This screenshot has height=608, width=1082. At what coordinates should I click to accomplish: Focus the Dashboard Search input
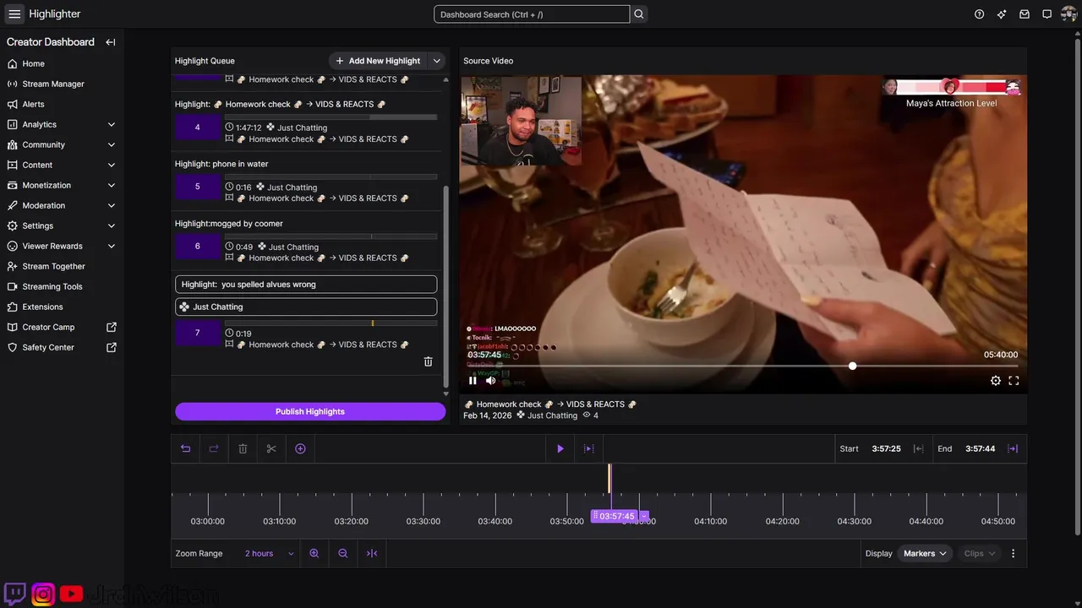pos(532,14)
